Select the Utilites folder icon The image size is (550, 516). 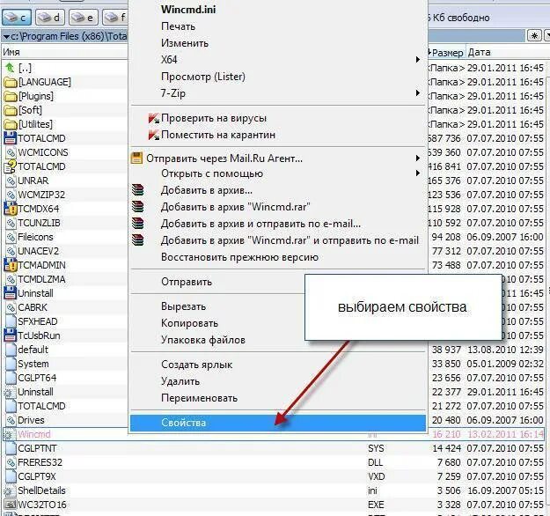pos(11,125)
